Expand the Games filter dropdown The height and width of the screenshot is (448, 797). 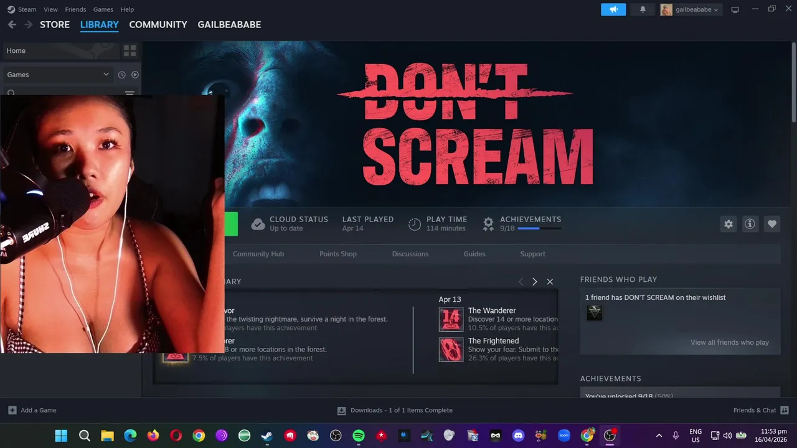pos(59,75)
